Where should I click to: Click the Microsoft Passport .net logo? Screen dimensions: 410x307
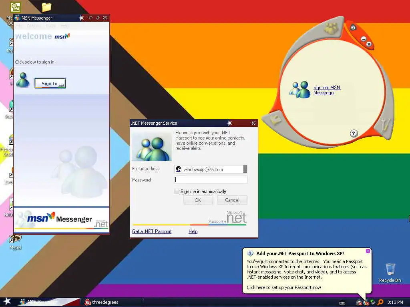tap(227, 217)
